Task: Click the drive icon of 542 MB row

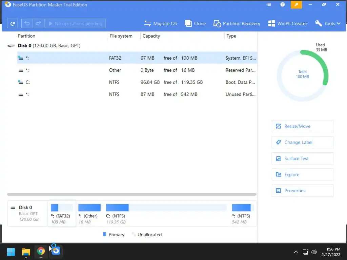Action: click(x=21, y=95)
